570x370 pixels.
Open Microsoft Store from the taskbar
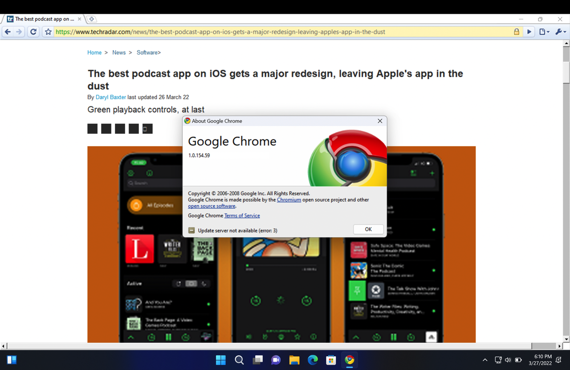coord(331,360)
